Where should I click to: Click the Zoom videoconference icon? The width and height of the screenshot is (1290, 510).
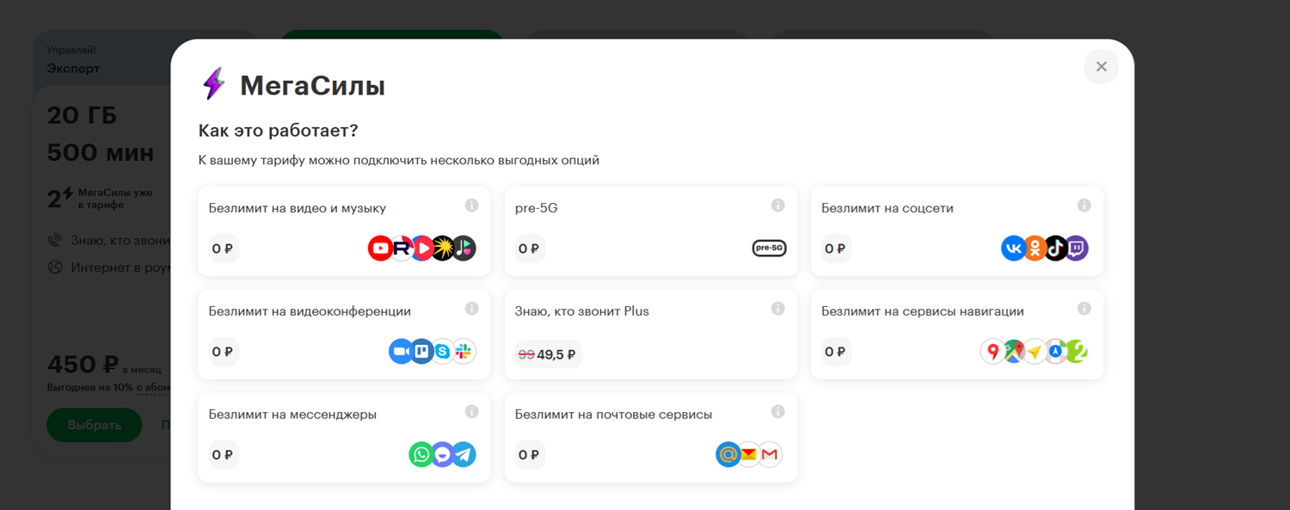401,352
